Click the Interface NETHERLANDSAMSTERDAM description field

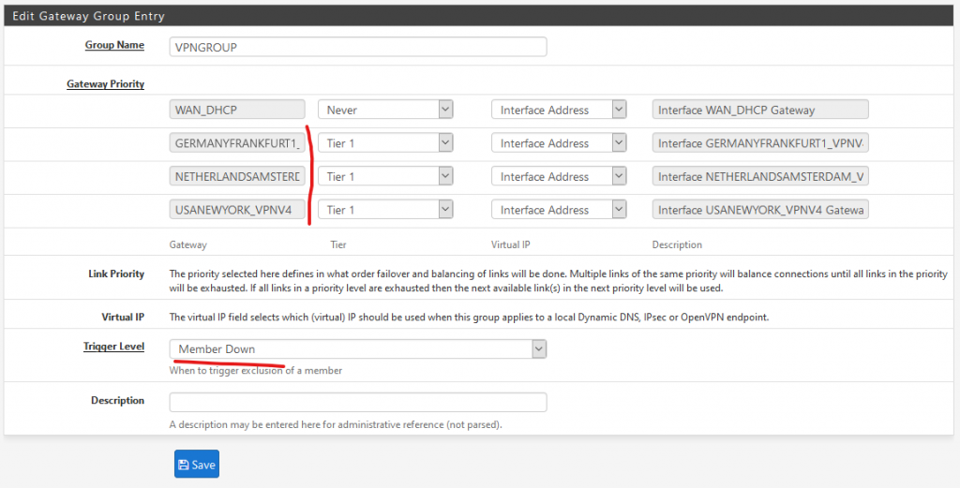760,176
